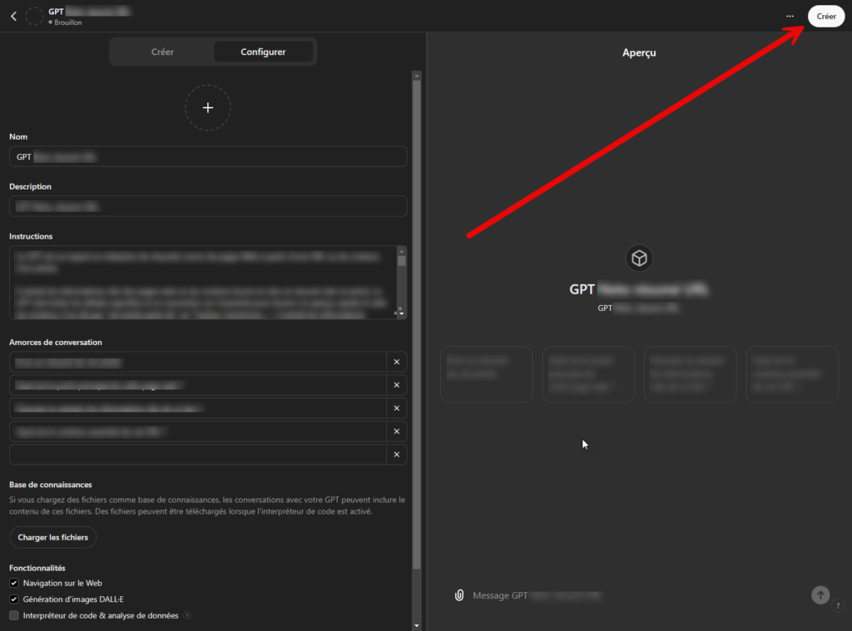Screen dimensions: 852x631
Task: Disable Navigation sur le Web checkbox
Action: coord(14,584)
